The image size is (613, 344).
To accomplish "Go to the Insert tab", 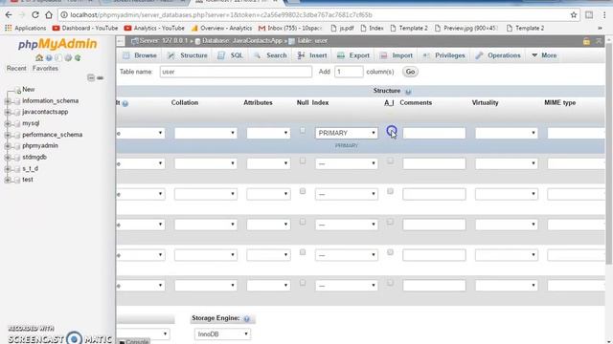I will pos(312,55).
